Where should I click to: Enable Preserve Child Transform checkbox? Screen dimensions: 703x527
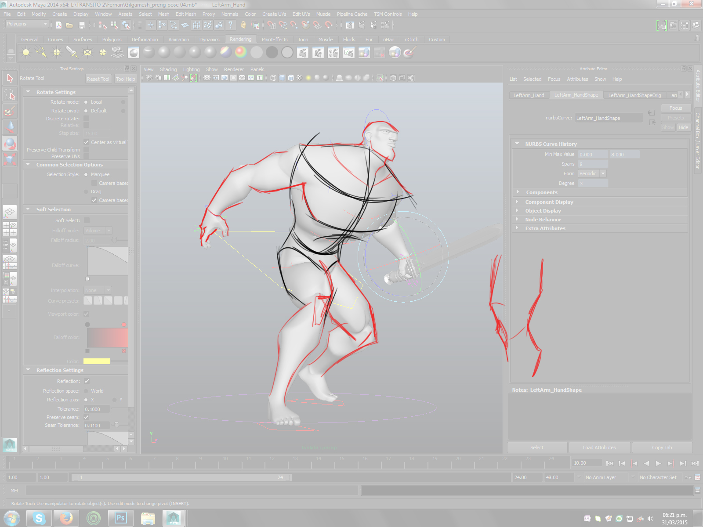pos(87,150)
